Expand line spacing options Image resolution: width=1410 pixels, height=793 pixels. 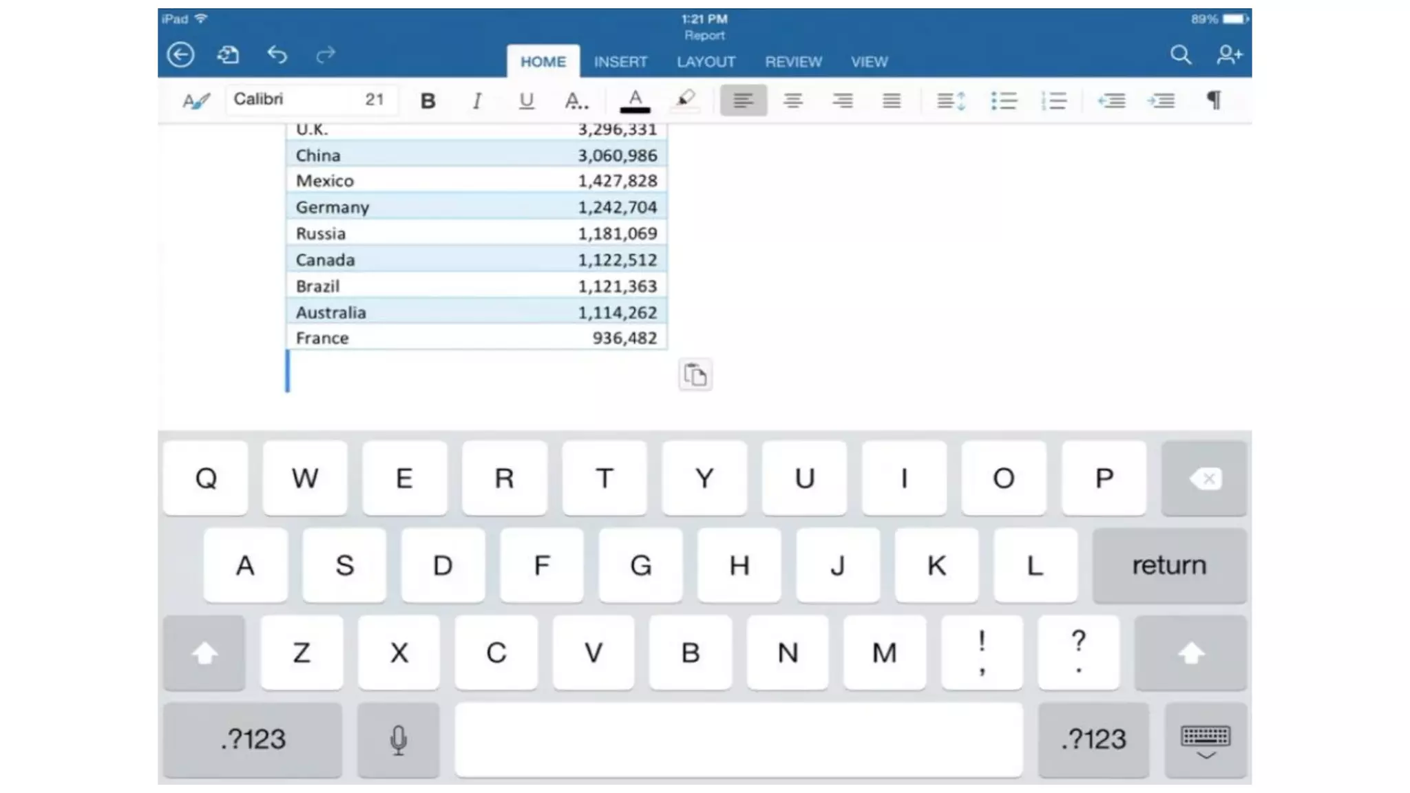951,101
